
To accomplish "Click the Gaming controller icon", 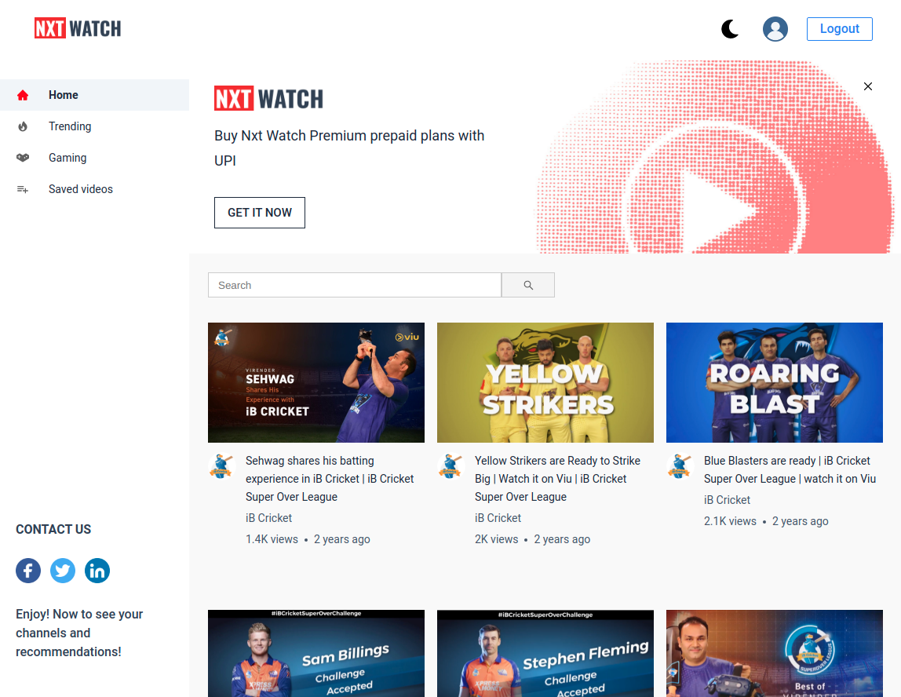I will click(23, 158).
